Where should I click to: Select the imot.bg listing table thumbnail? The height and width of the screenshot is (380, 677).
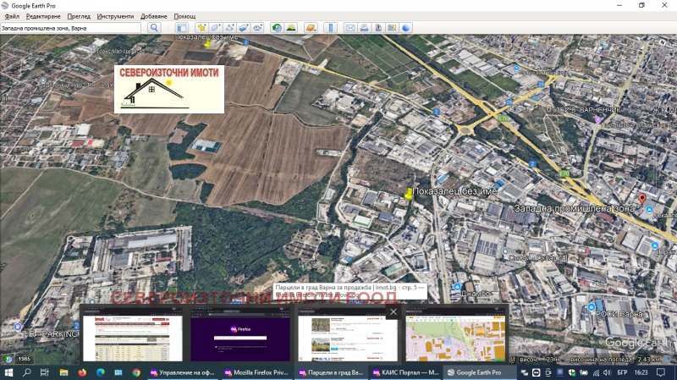[x=133, y=339]
